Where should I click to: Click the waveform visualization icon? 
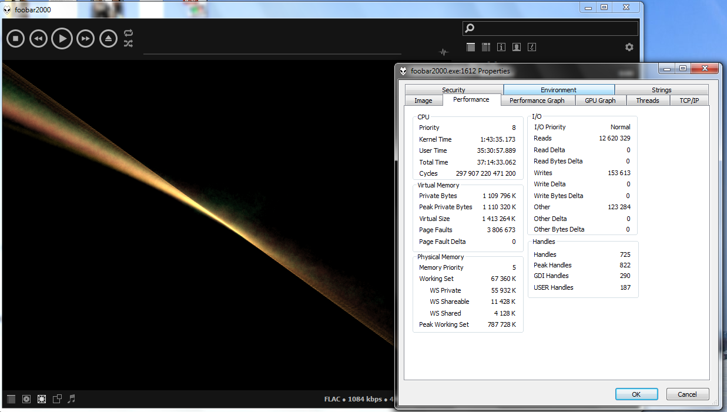pyautogui.click(x=443, y=52)
